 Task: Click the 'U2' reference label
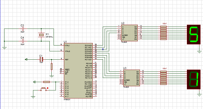[123, 23]
